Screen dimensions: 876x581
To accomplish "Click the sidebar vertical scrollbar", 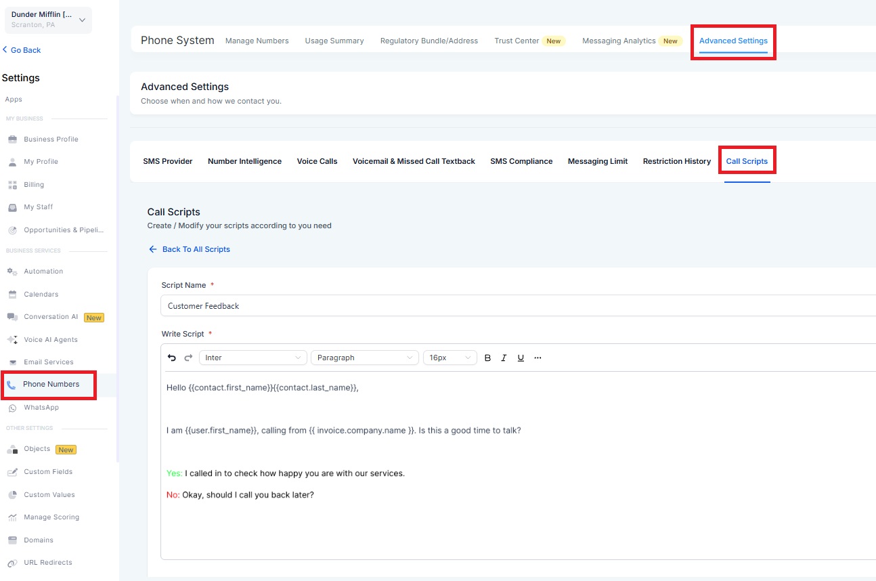I will (x=118, y=278).
